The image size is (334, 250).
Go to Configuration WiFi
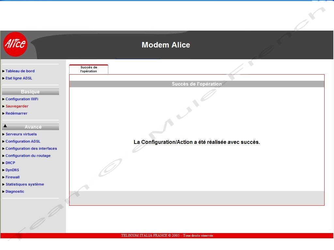pyautogui.click(x=22, y=99)
